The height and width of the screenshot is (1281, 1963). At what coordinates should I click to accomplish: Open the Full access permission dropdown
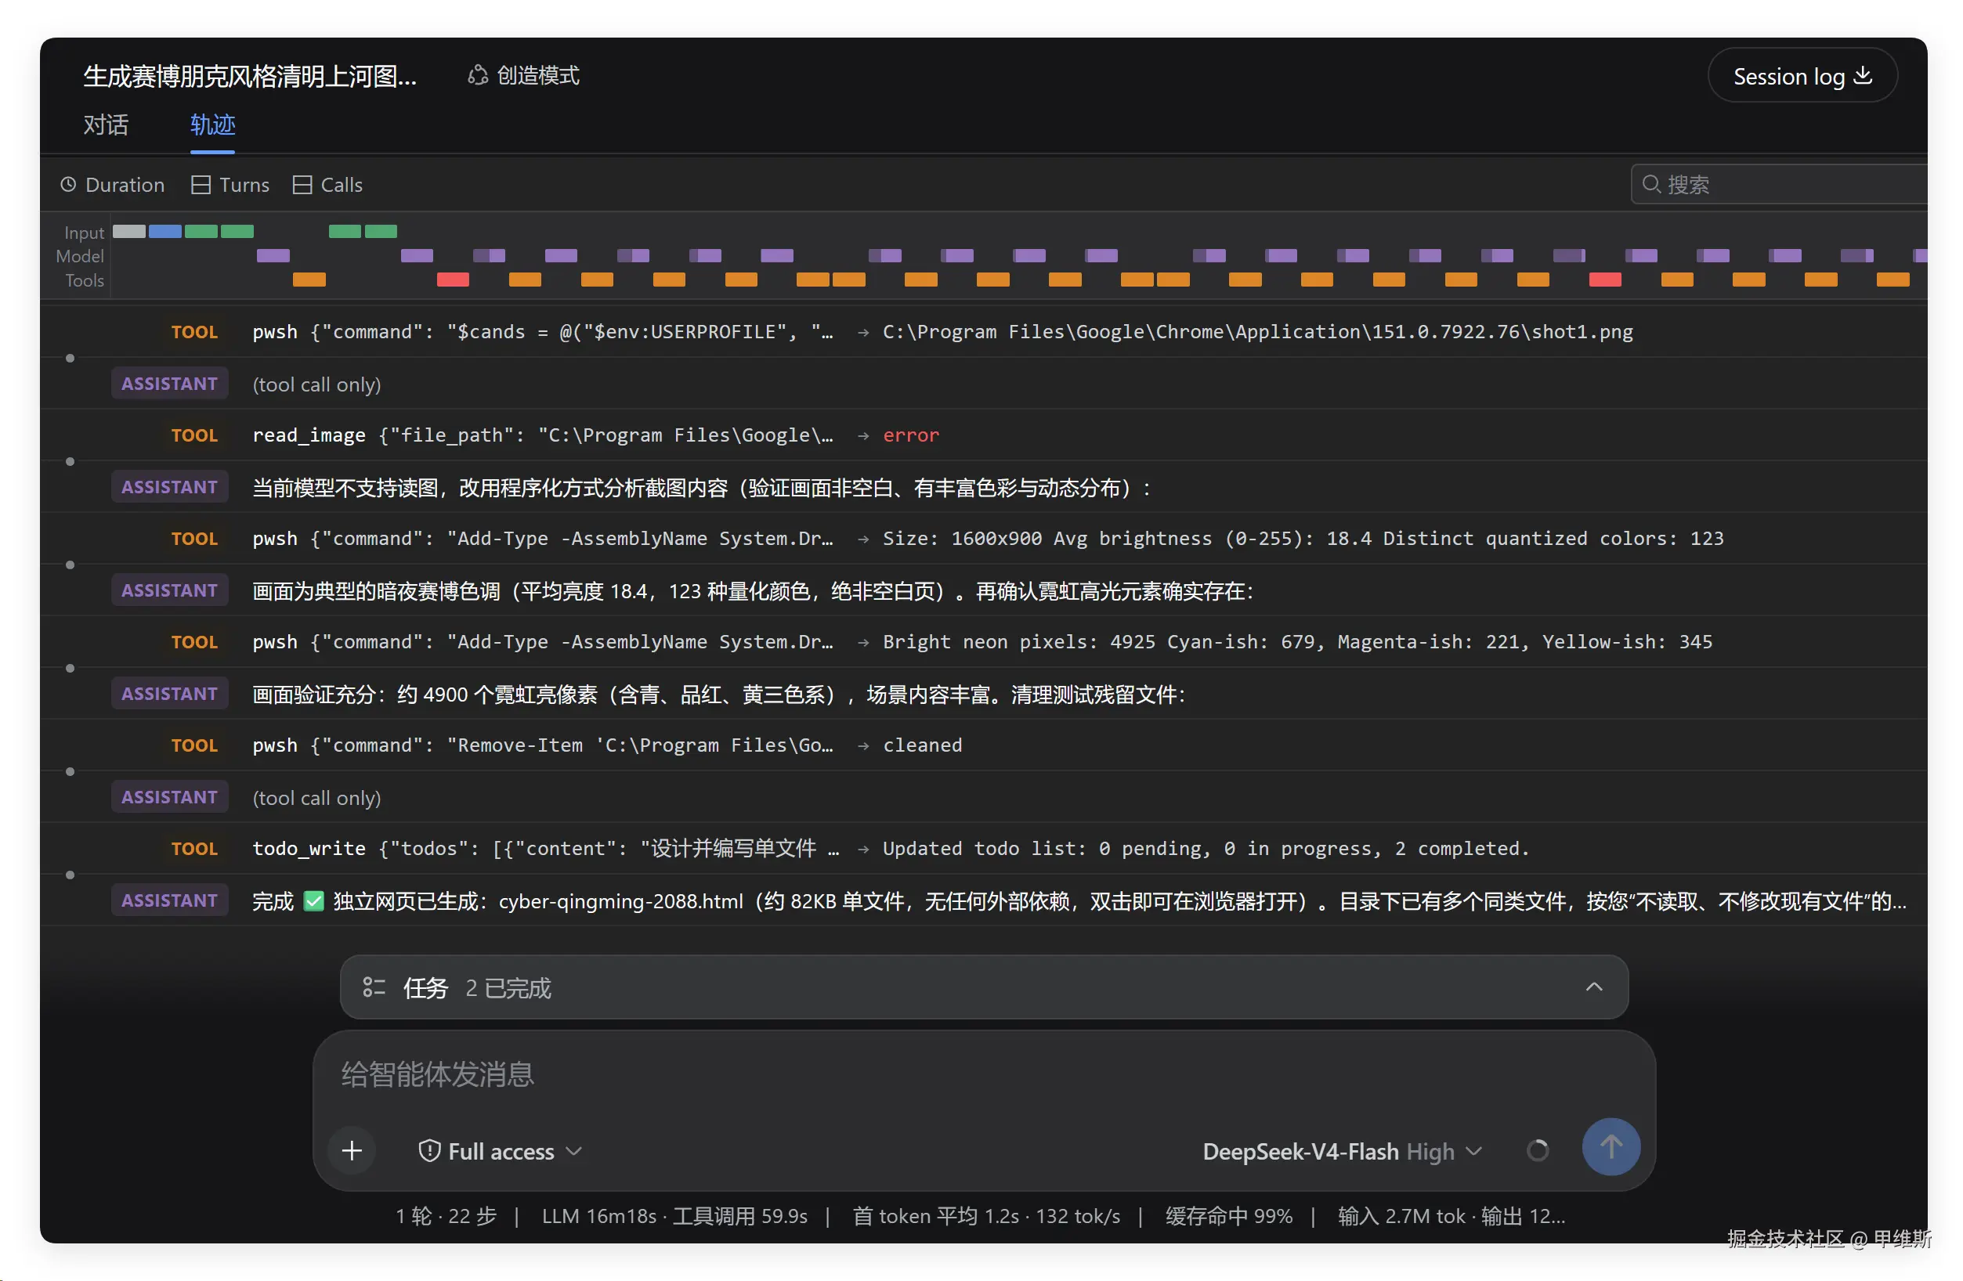(501, 1151)
